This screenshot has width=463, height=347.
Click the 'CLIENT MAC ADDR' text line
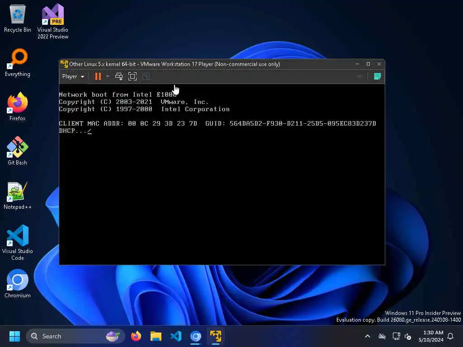pos(217,123)
